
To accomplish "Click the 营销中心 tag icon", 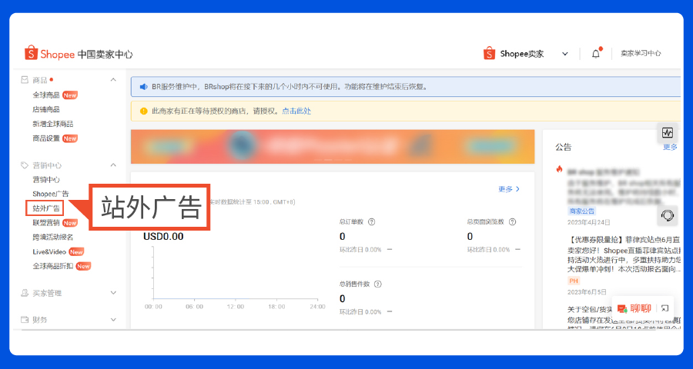I will pos(25,165).
